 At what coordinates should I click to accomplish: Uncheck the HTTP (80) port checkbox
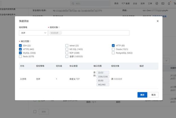tap(113, 45)
